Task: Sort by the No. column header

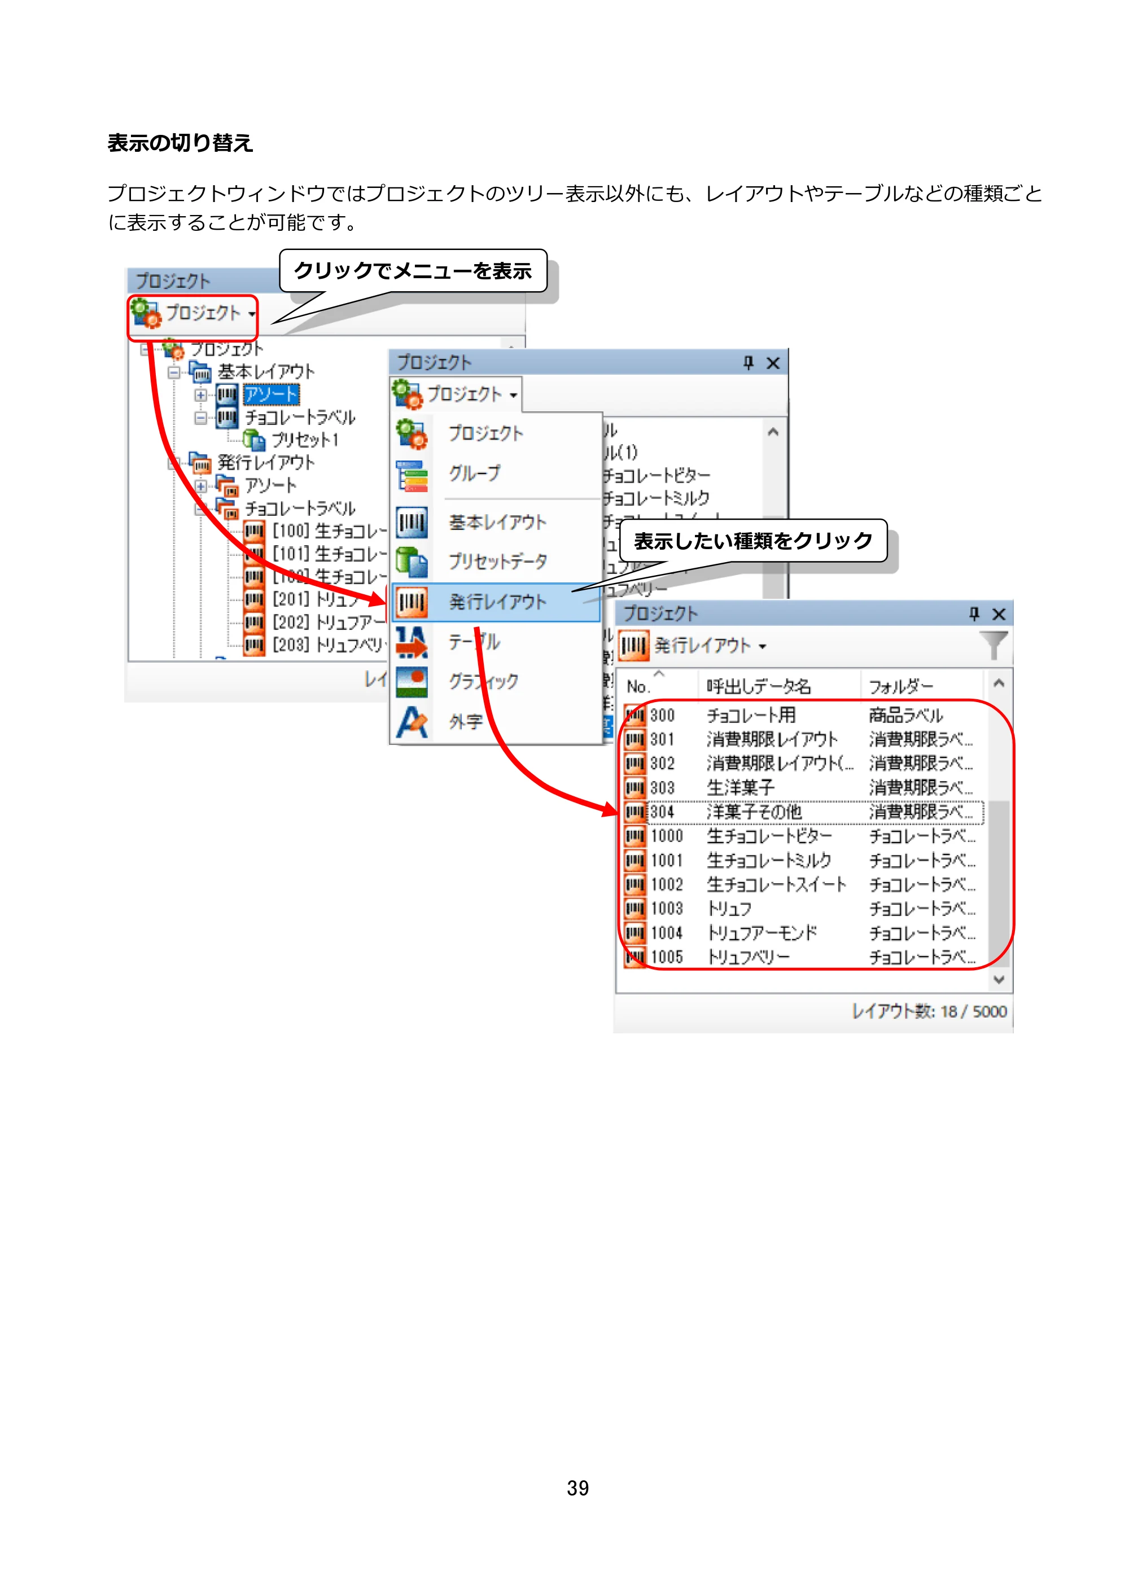Action: [x=658, y=686]
